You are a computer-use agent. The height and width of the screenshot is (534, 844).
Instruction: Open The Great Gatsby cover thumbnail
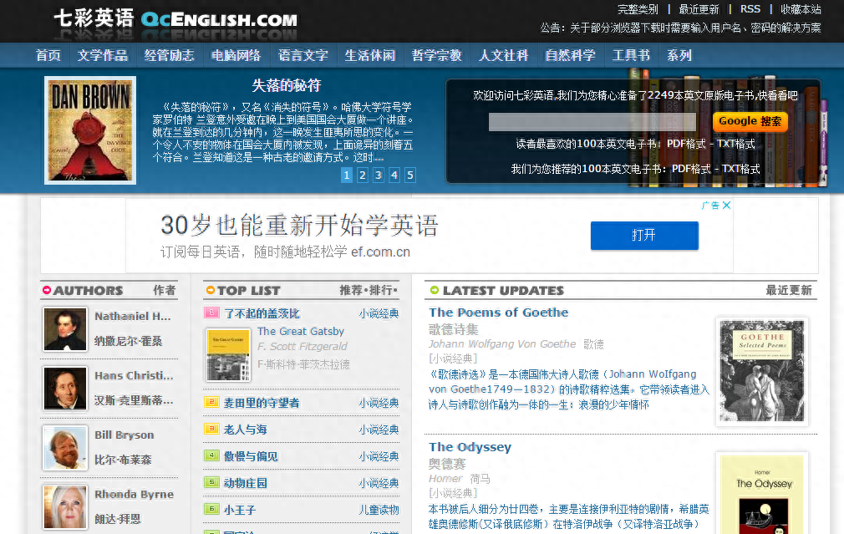tap(228, 355)
